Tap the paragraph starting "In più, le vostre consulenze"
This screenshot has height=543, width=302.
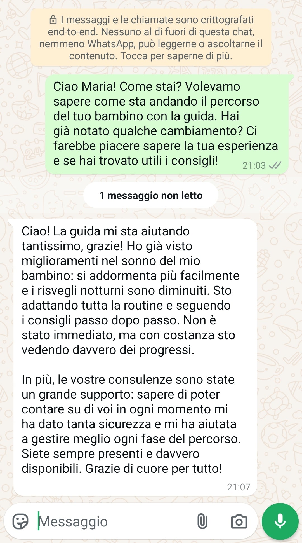coord(131,424)
